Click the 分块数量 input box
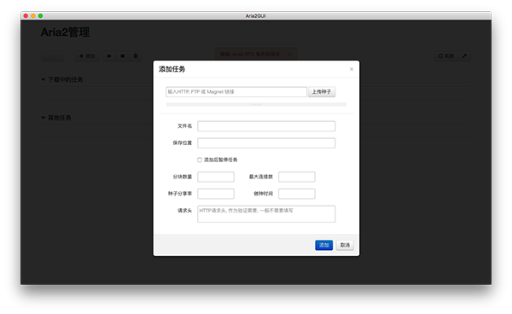This screenshot has width=512, height=314. (216, 177)
